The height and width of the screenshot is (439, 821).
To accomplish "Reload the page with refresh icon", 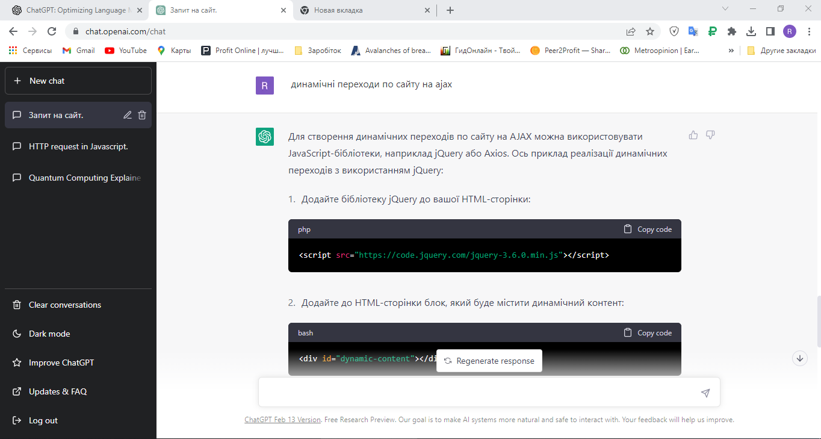I will point(52,31).
